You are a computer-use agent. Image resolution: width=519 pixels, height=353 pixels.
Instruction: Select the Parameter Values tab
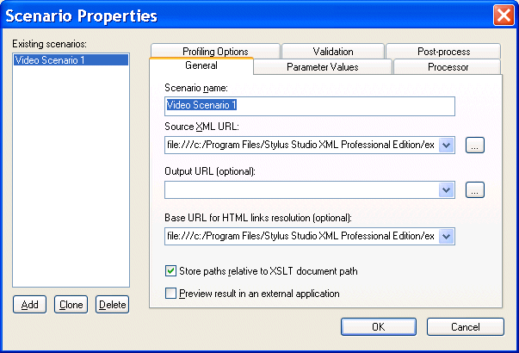pyautogui.click(x=322, y=67)
